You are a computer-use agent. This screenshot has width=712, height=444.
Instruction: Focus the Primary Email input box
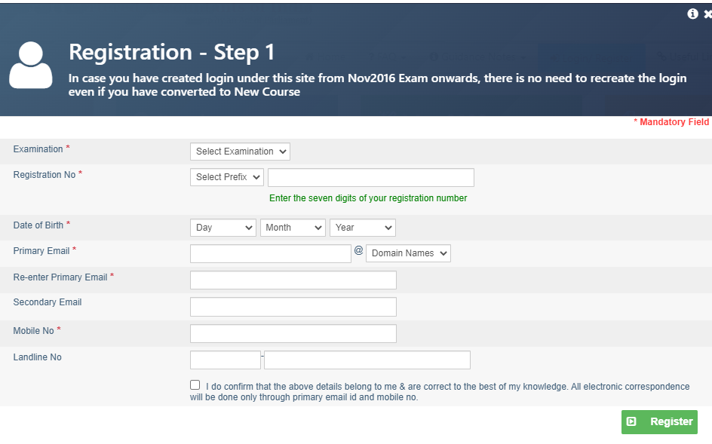(x=270, y=253)
